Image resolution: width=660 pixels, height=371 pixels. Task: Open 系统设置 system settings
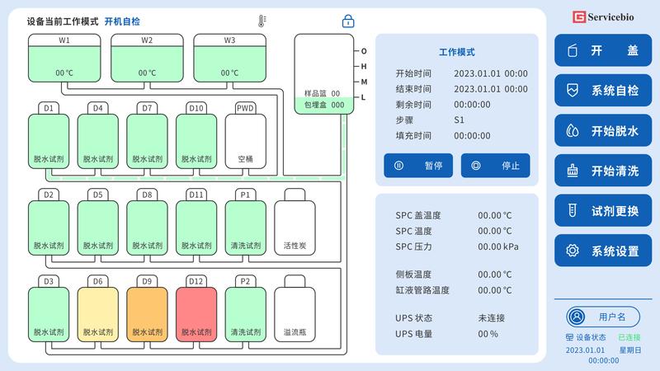point(603,251)
